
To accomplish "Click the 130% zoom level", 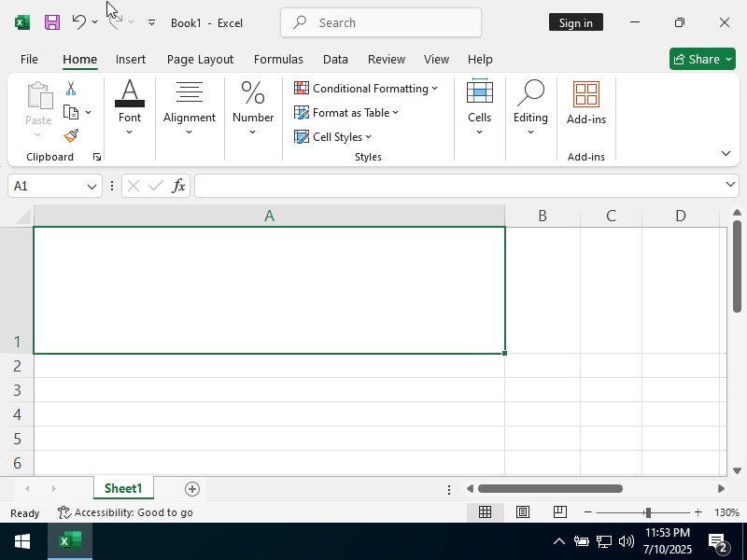I will 726,512.
